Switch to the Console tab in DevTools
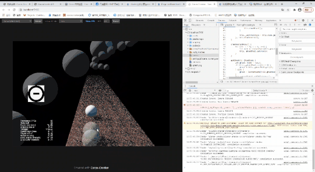Screen dimensions: 315x172 pyautogui.click(x=211, y=21)
